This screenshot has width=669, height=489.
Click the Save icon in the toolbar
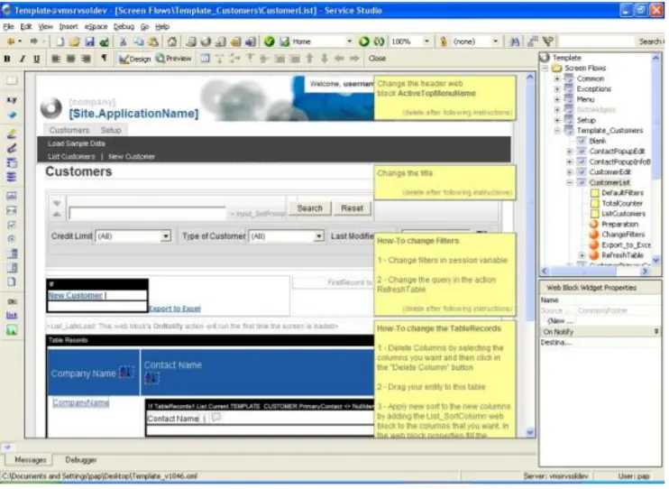(x=88, y=42)
